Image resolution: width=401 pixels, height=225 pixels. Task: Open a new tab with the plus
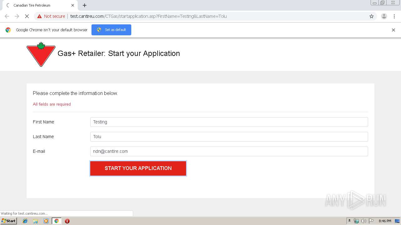tap(85, 5)
